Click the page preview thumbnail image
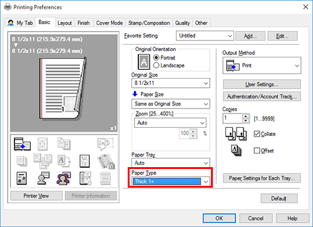Screen dimensions: 313x227 [x=63, y=89]
